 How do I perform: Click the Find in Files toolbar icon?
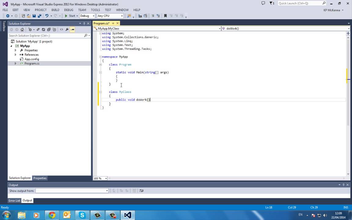(x=129, y=16)
